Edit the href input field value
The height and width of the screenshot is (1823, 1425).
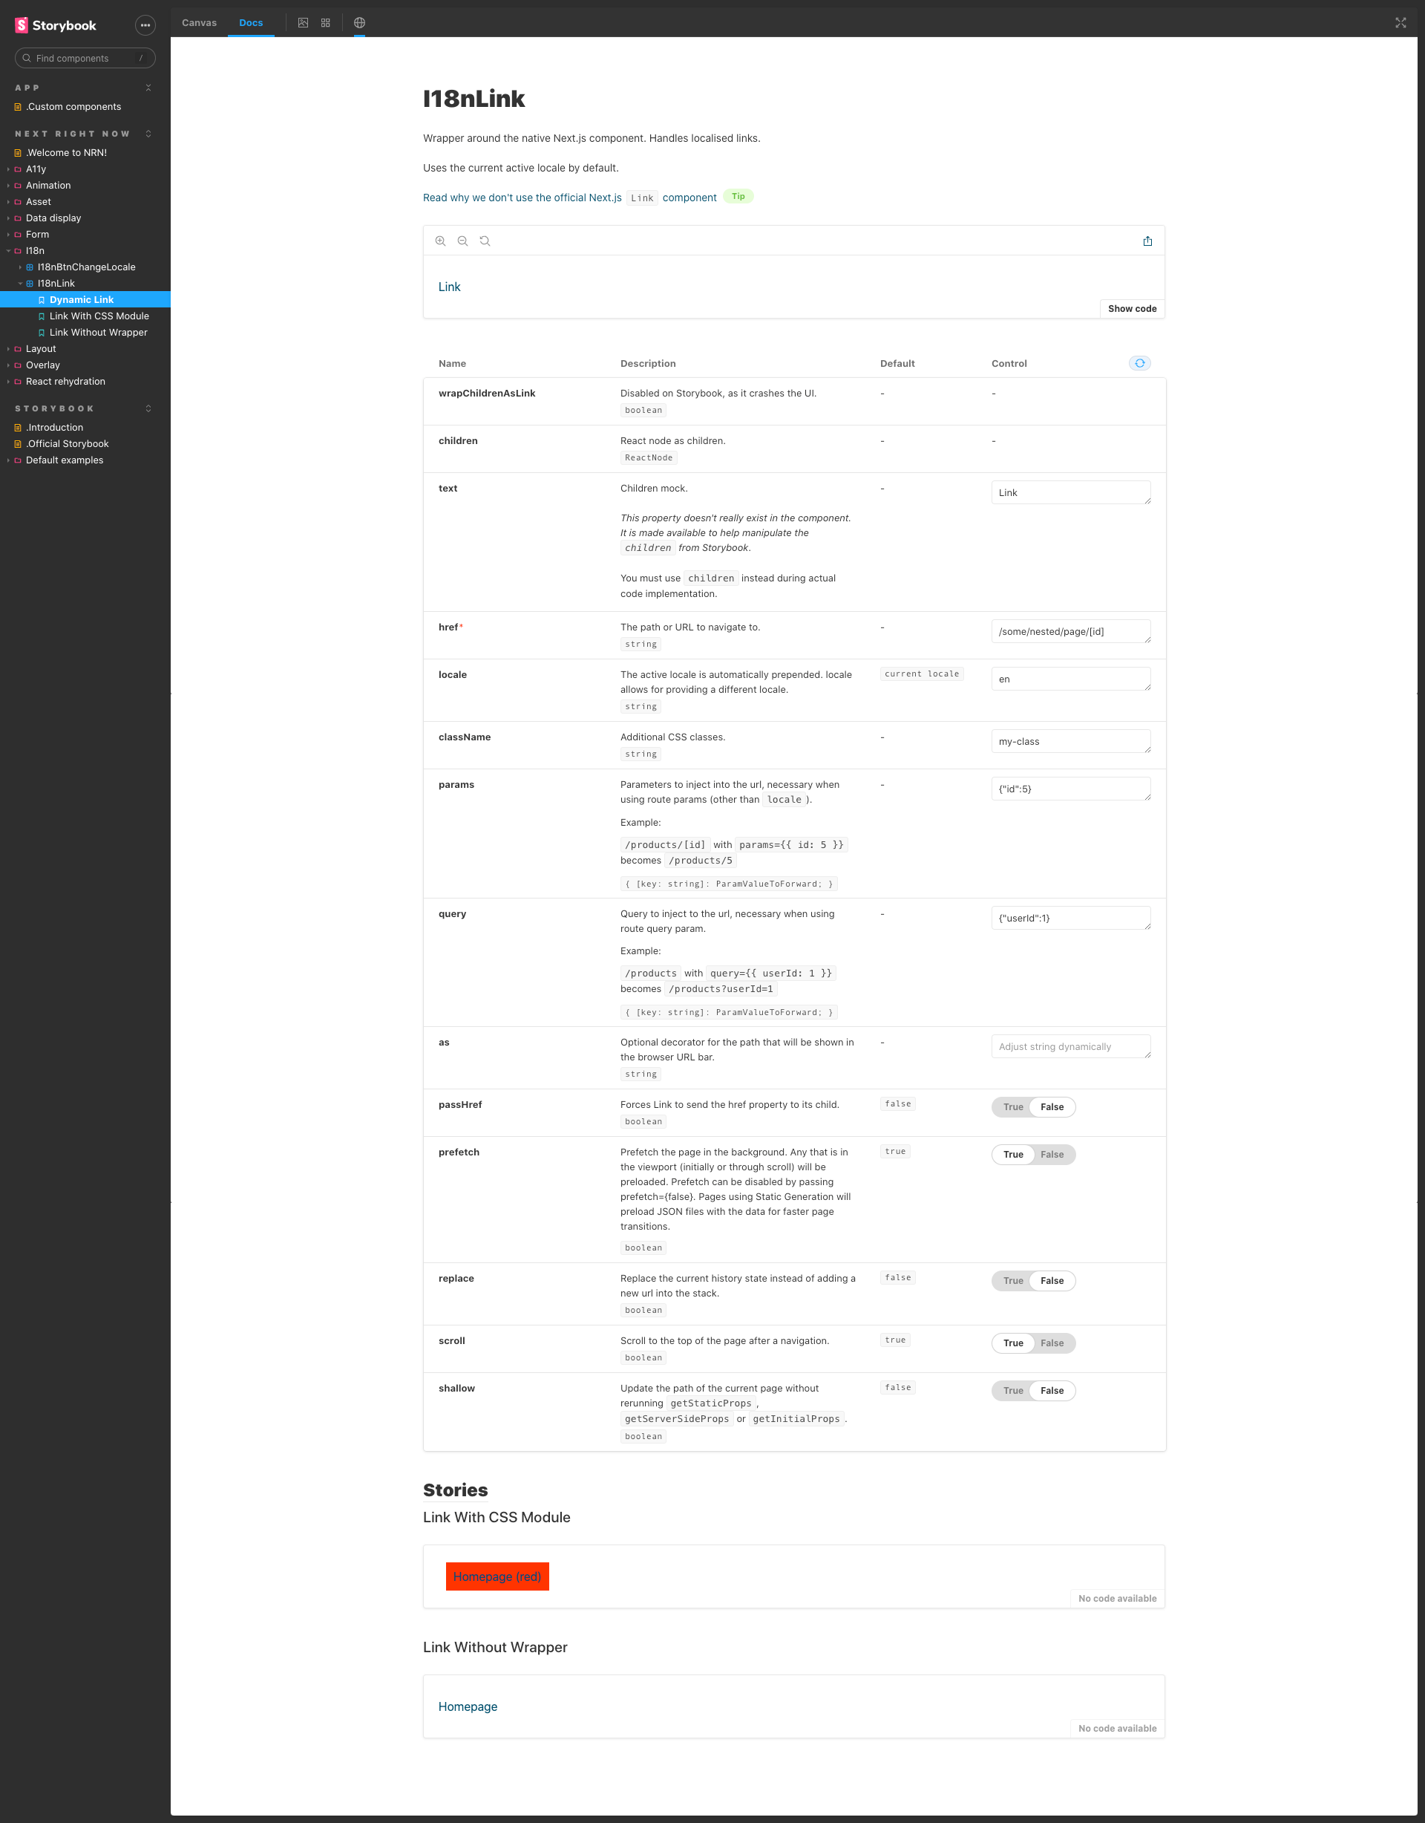tap(1071, 631)
